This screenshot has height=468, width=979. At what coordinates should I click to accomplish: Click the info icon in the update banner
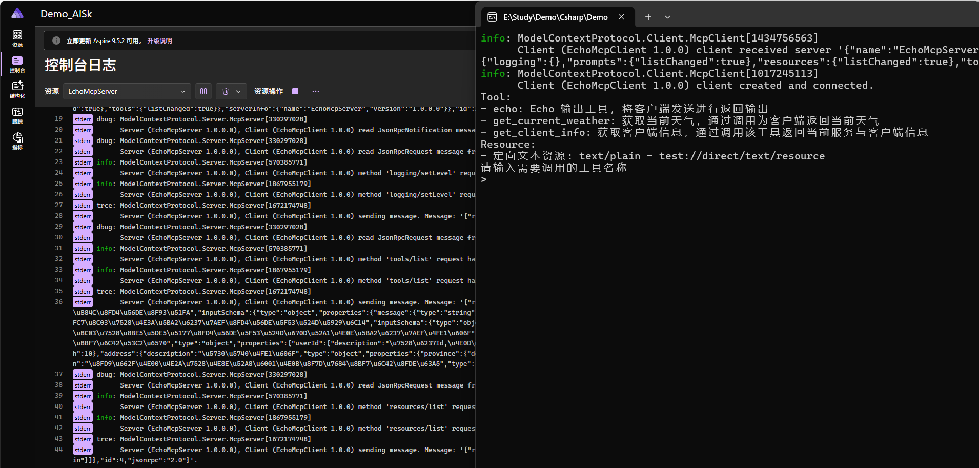coord(56,40)
